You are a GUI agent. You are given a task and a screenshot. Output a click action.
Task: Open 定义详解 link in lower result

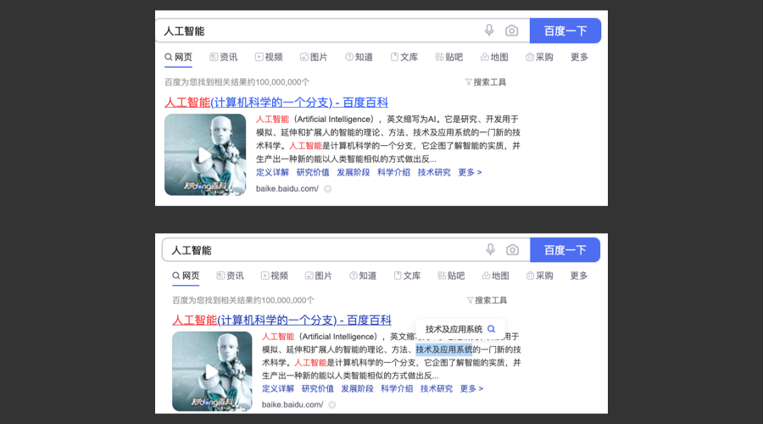(278, 388)
